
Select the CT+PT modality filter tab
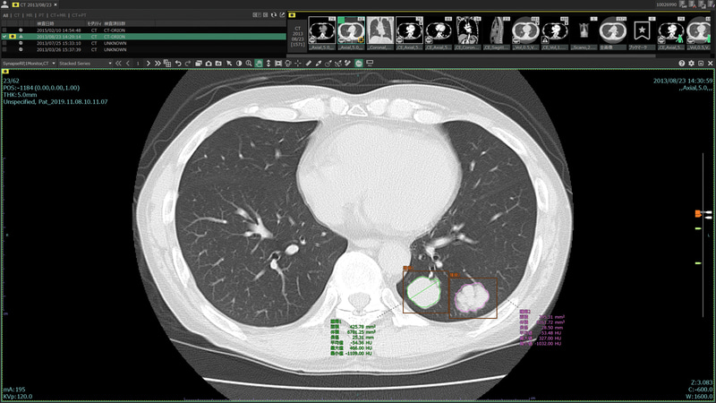[x=79, y=15]
